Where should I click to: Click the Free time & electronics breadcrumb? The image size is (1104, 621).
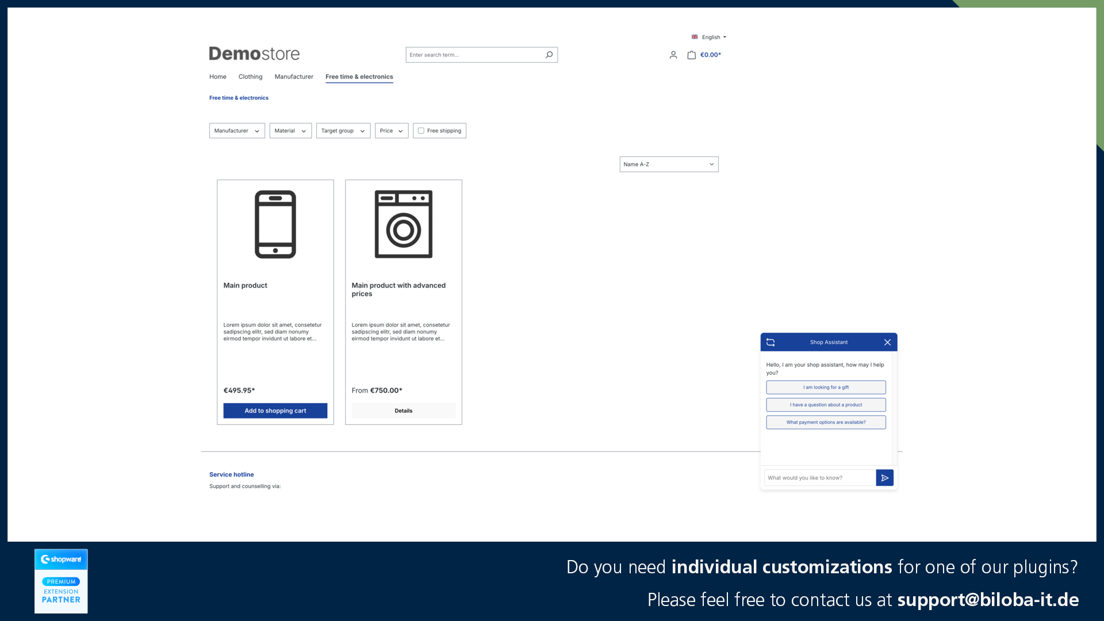(239, 98)
